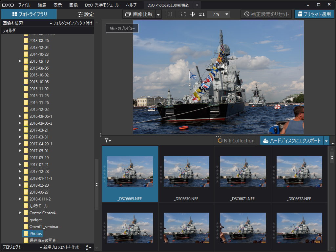Set zoom to 1:1
This screenshot has height=252, width=336.
201,14
